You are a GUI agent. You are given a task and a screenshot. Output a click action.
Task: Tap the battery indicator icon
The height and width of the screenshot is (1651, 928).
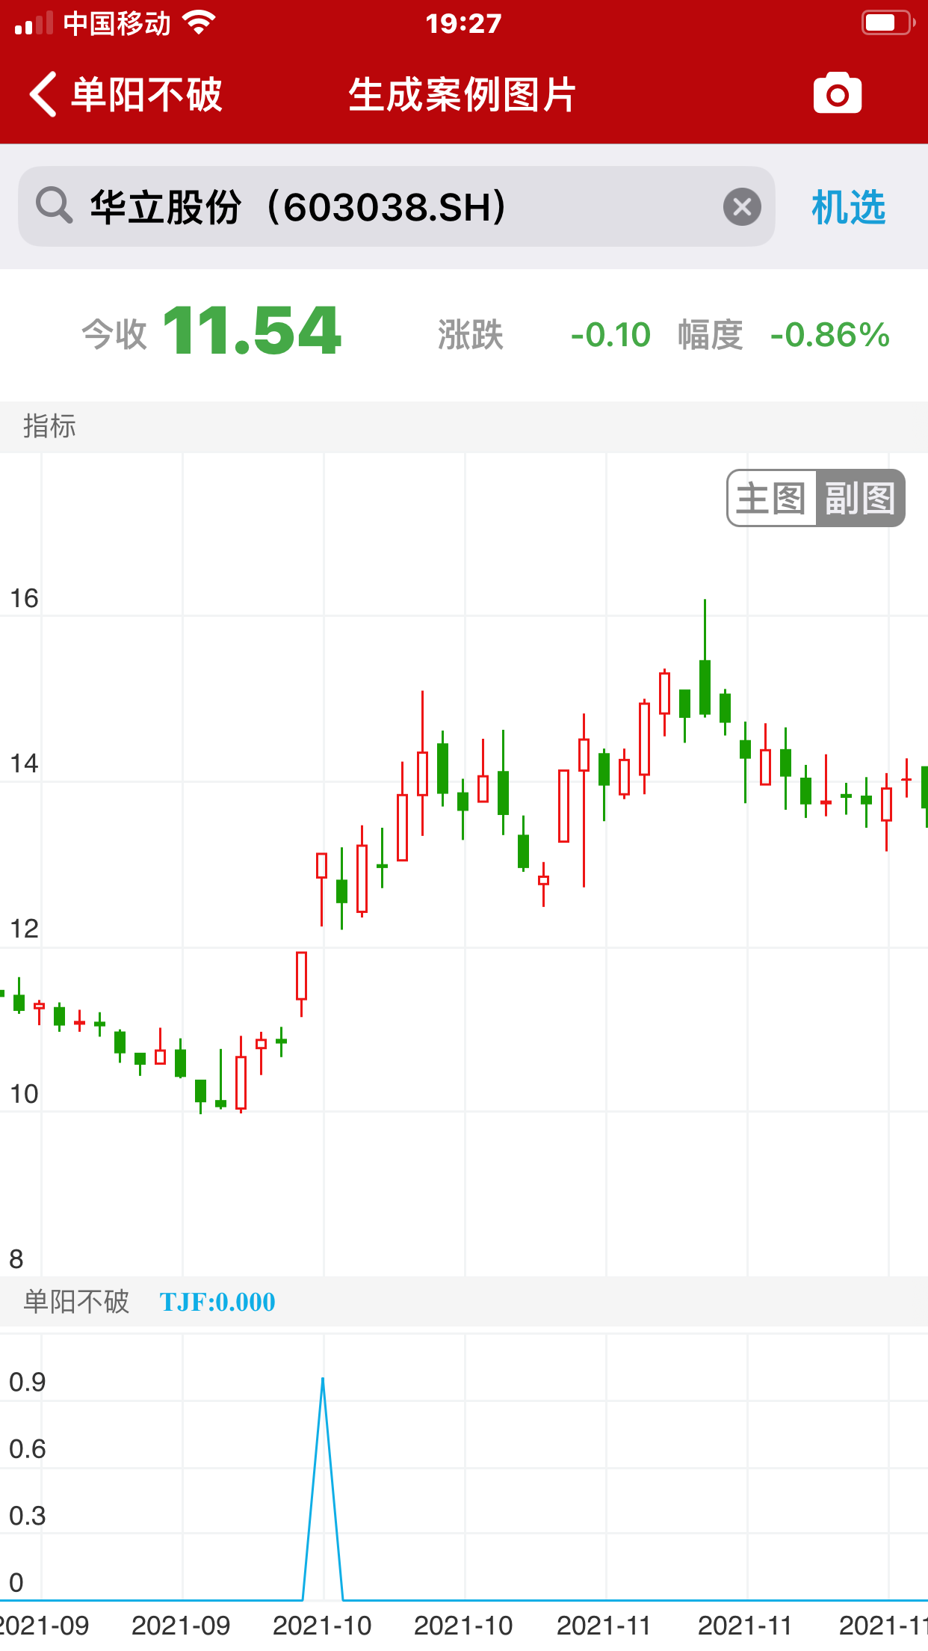[x=887, y=23]
